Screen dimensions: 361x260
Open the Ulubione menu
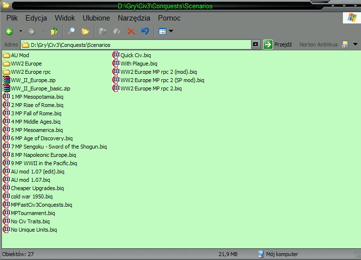coord(96,18)
